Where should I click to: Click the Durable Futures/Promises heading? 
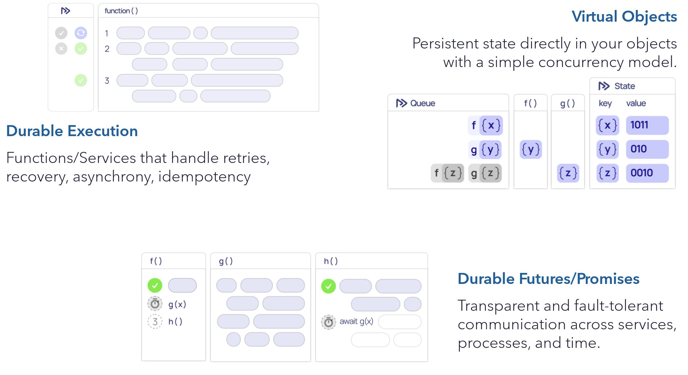(548, 279)
